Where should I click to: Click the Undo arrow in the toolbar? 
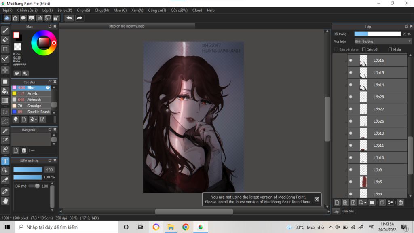point(69,18)
